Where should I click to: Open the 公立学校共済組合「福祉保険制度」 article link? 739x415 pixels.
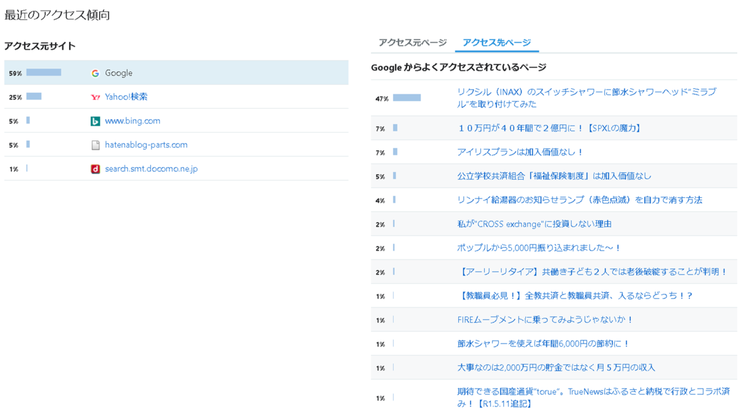pos(554,176)
